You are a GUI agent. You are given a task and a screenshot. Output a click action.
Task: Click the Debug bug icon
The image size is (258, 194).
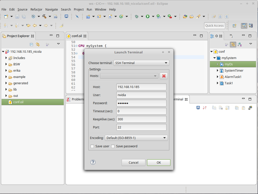coord(137,16)
